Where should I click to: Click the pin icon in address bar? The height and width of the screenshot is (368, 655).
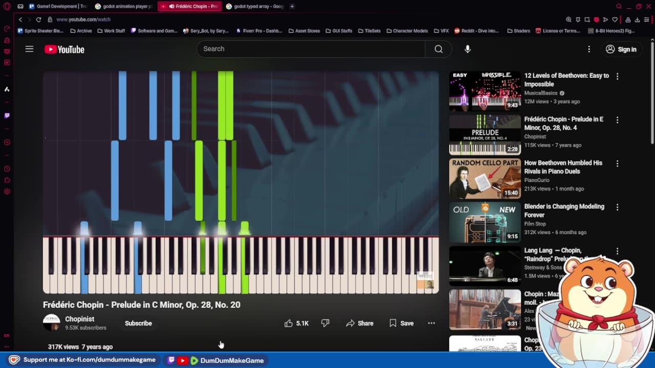[578, 19]
